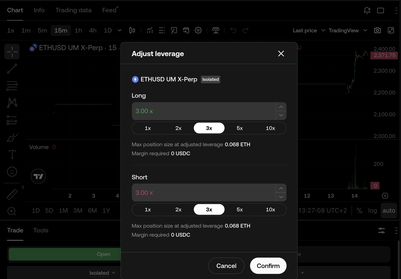The width and height of the screenshot is (401, 279).
Task: Open the Last price dropdown
Action: pyautogui.click(x=309, y=31)
